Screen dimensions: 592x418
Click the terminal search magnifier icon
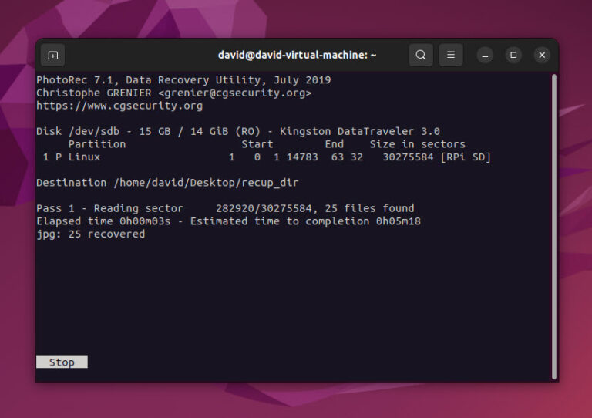(x=420, y=56)
